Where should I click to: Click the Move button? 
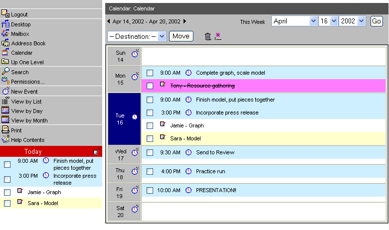tap(181, 36)
